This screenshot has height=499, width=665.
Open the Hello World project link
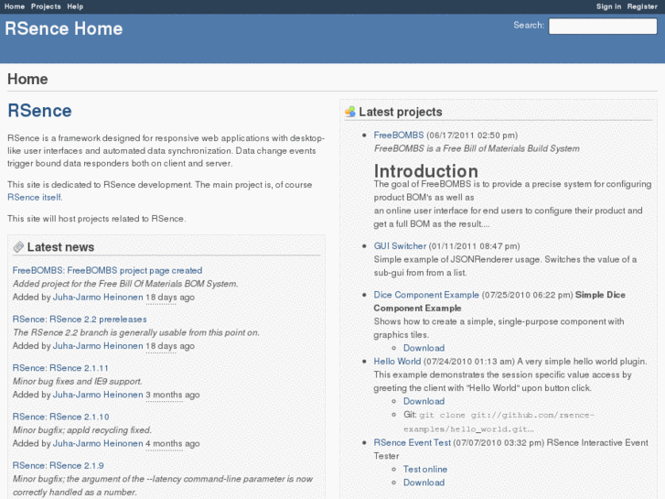[397, 362]
